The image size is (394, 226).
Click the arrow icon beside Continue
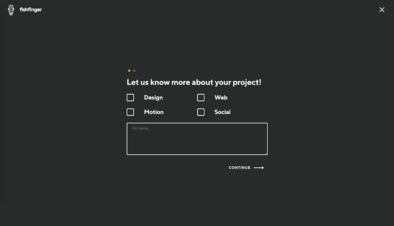point(258,168)
